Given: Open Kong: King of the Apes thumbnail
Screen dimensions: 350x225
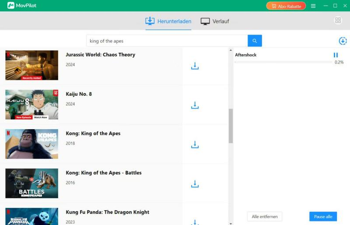Looking at the screenshot, I should click(31, 144).
